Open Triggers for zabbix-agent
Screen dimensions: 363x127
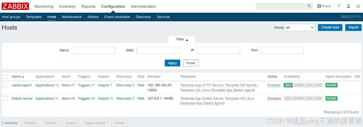tap(84, 85)
